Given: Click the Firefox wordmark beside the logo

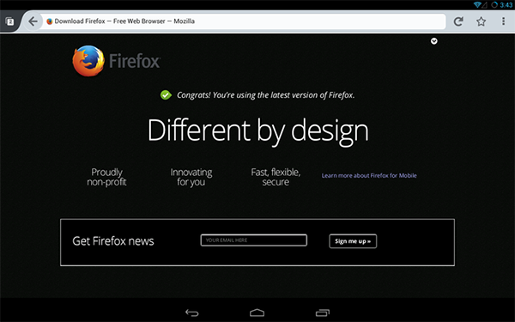Looking at the screenshot, I should coord(135,61).
